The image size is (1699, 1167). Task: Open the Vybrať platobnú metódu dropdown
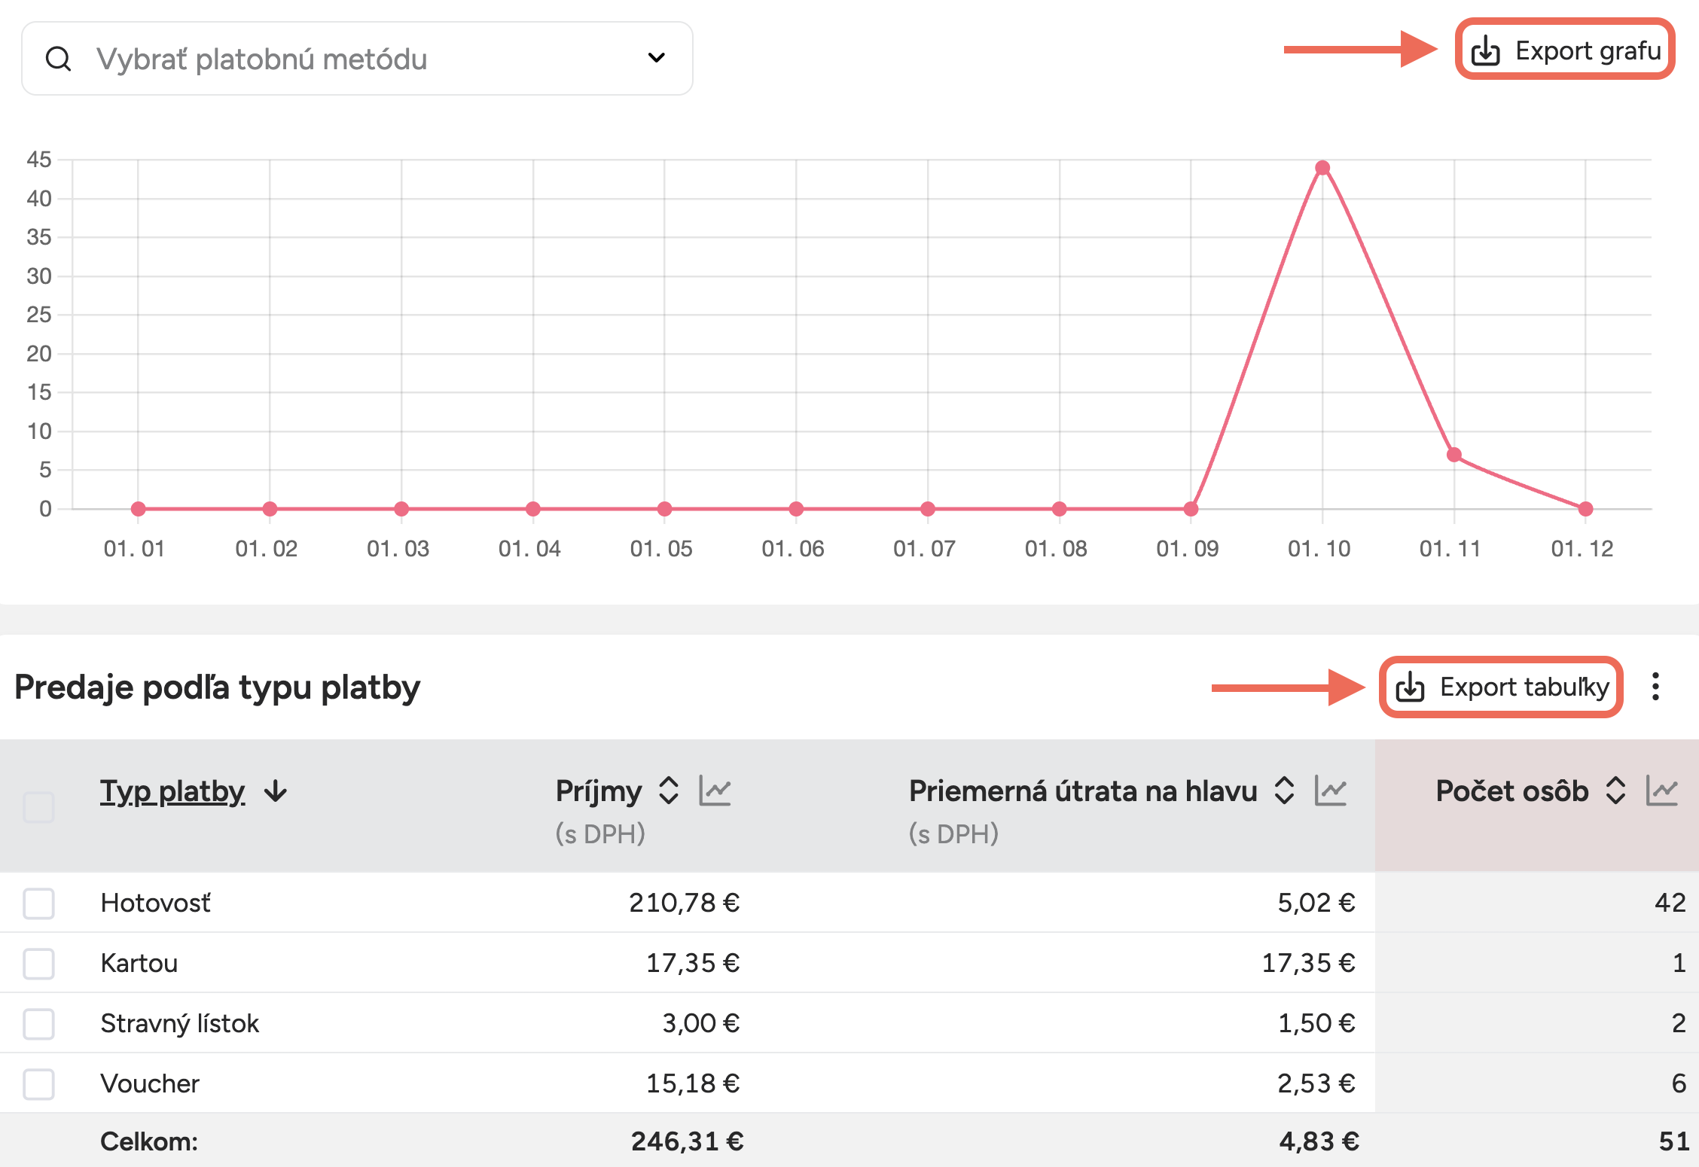click(x=656, y=58)
